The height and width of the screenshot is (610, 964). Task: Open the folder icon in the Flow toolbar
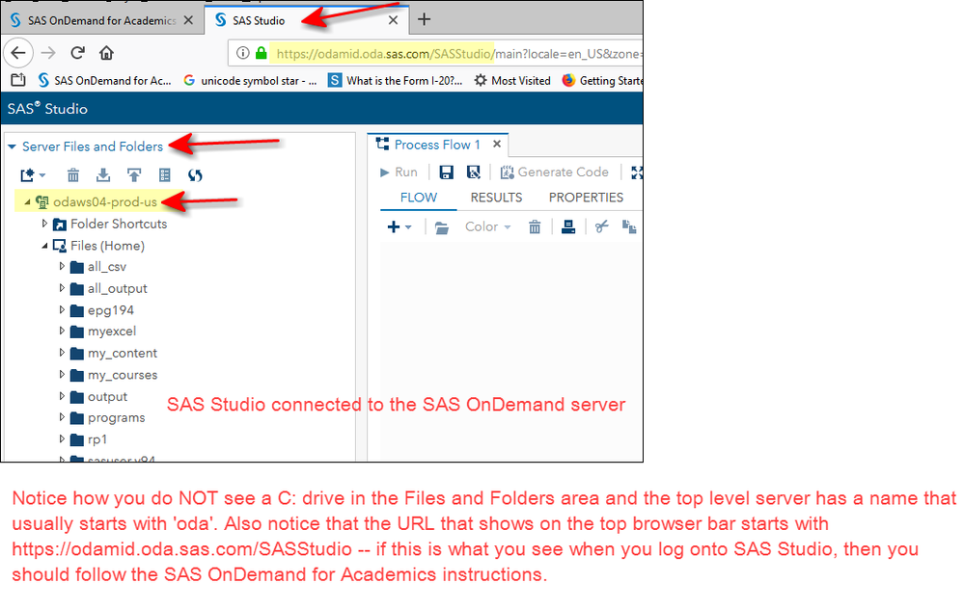441,227
